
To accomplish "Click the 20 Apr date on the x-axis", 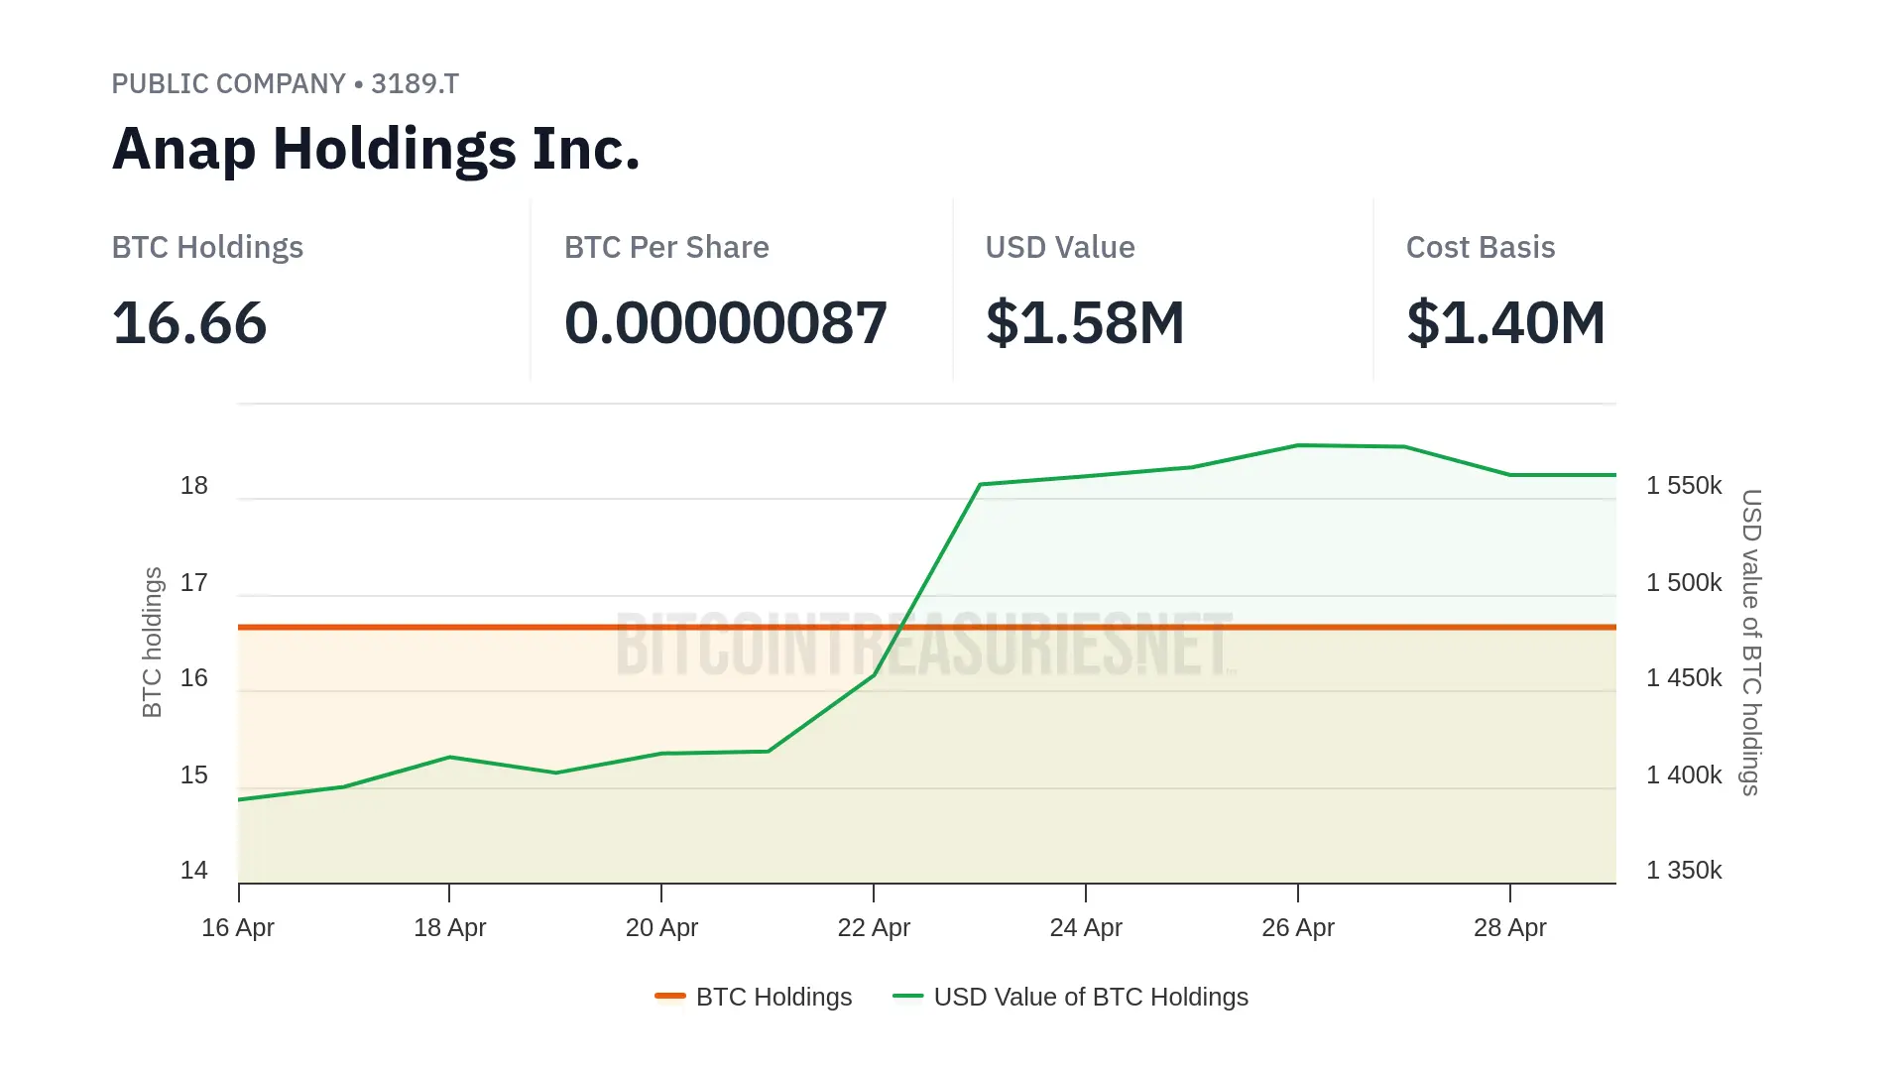I will pos(661,928).
